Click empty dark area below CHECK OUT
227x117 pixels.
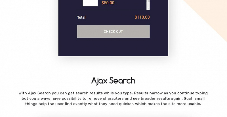click(113, 47)
